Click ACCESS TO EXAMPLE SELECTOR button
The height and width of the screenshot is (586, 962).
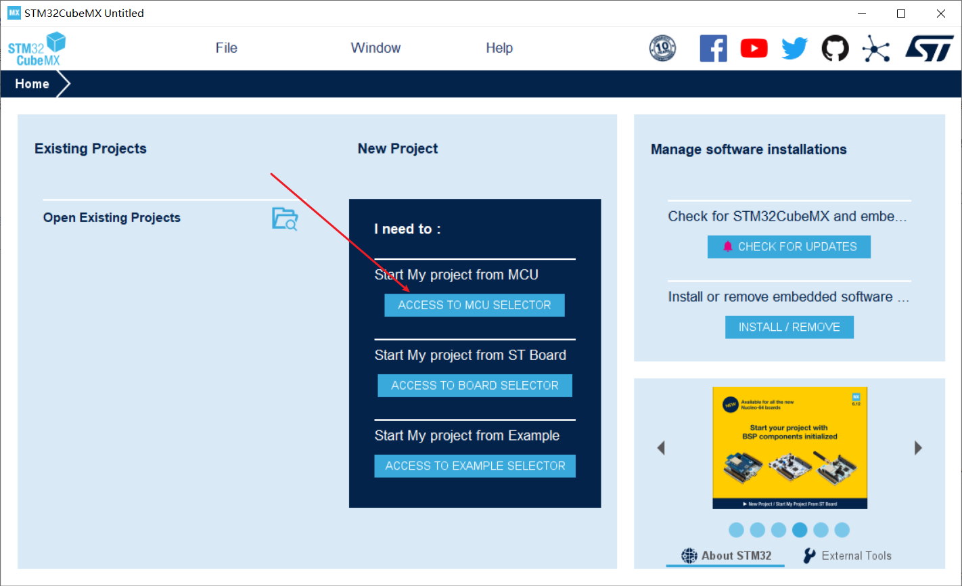pos(474,466)
